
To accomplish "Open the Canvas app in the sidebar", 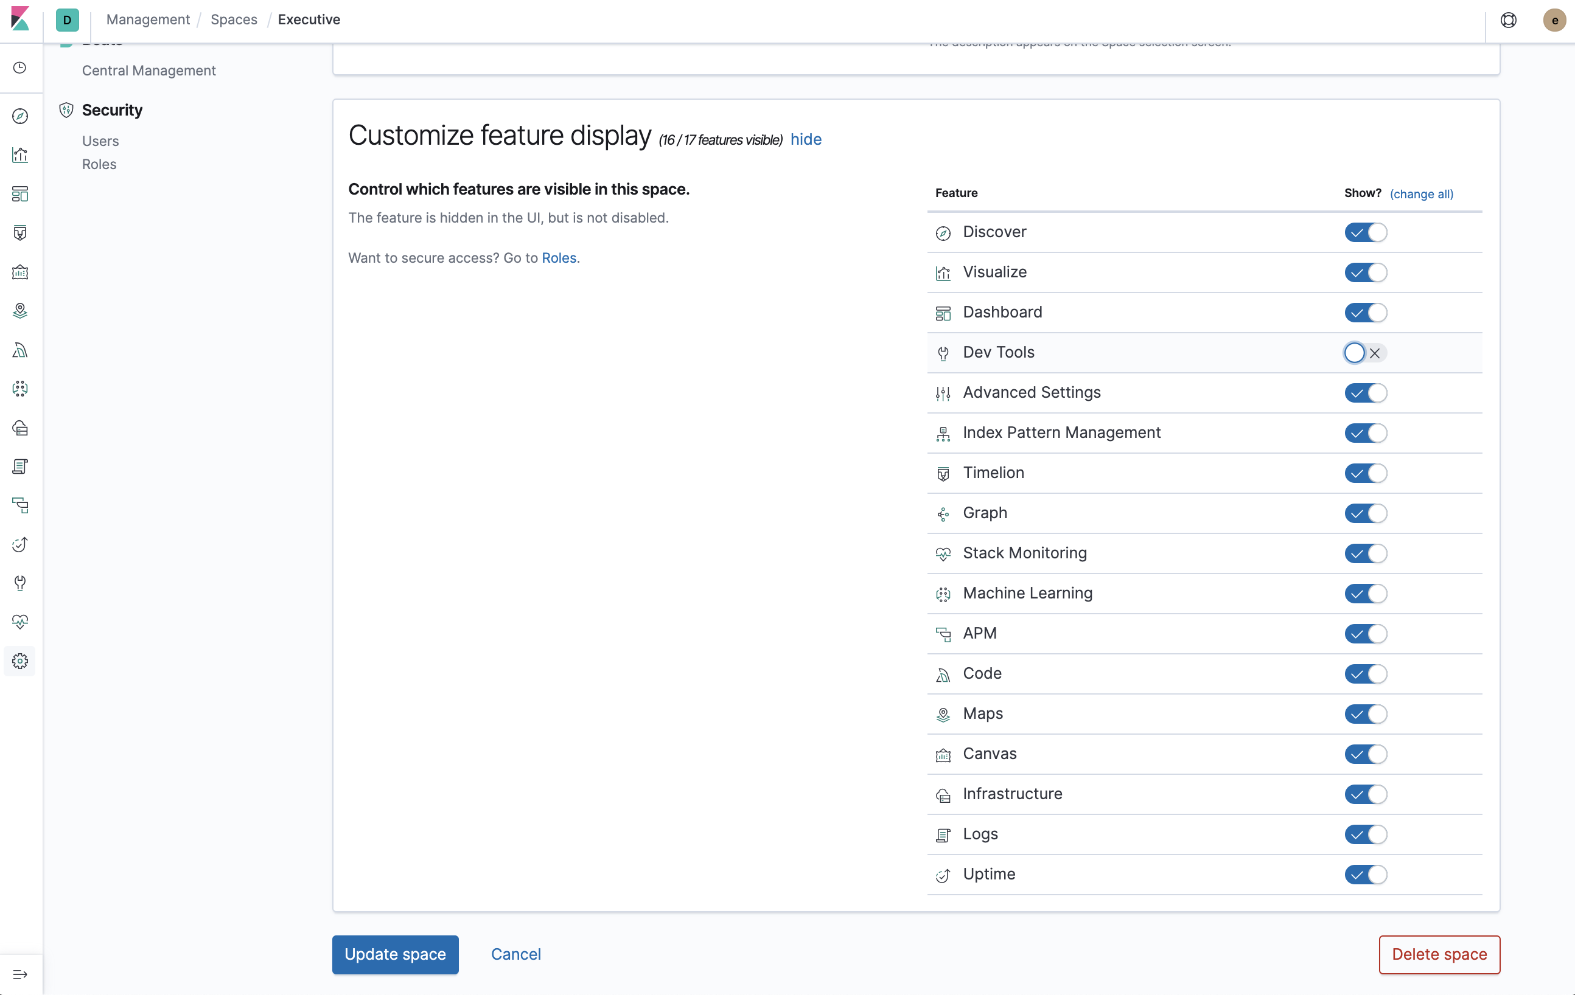I will click(x=19, y=272).
